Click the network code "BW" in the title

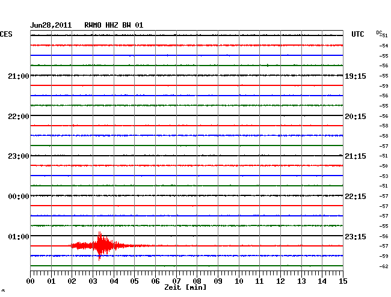click(126, 25)
